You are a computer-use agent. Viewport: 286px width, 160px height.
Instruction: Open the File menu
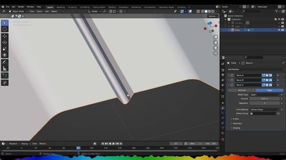pyautogui.click(x=8, y=7)
